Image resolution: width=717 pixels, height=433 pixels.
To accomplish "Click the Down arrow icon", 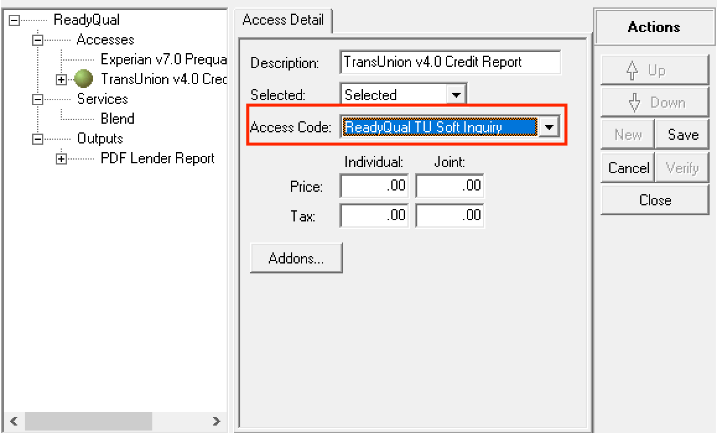I will click(x=635, y=103).
